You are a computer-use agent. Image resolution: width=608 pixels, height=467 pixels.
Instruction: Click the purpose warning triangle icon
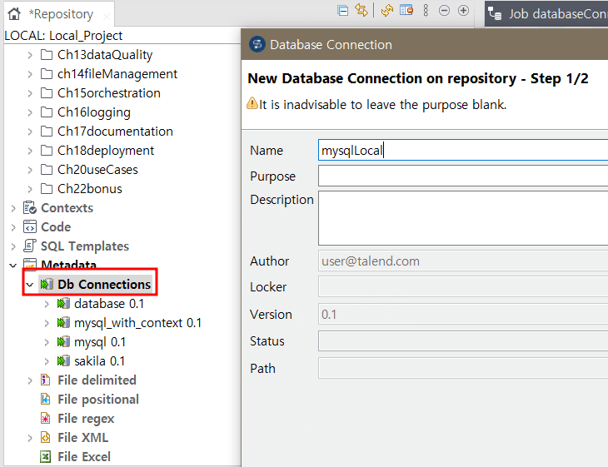click(252, 103)
